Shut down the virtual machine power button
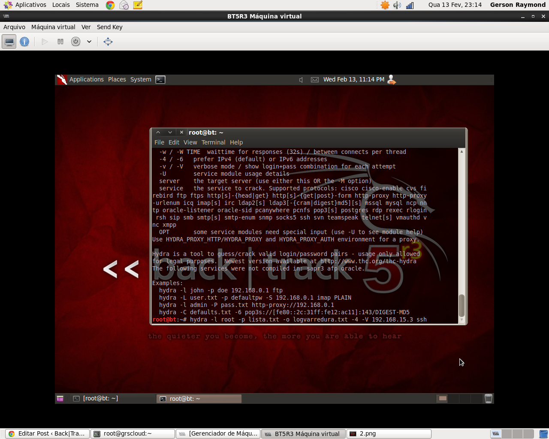 (x=76, y=42)
